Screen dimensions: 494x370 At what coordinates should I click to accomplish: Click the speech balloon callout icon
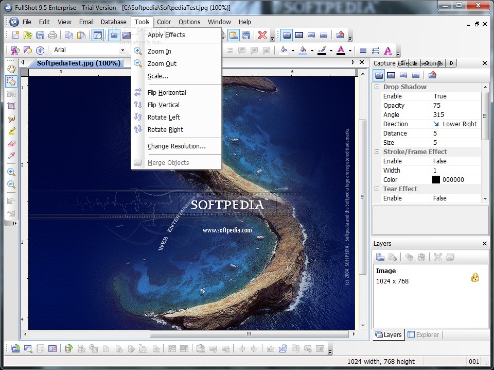[28, 51]
